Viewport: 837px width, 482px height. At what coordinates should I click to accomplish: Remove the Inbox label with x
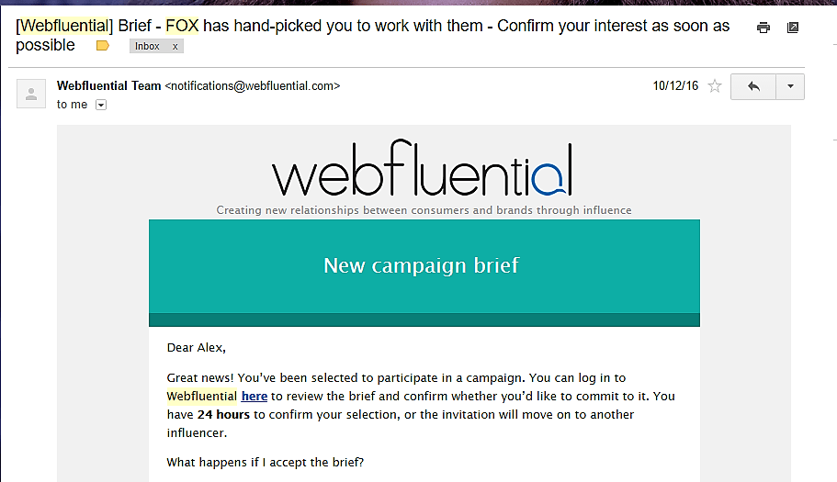[175, 47]
